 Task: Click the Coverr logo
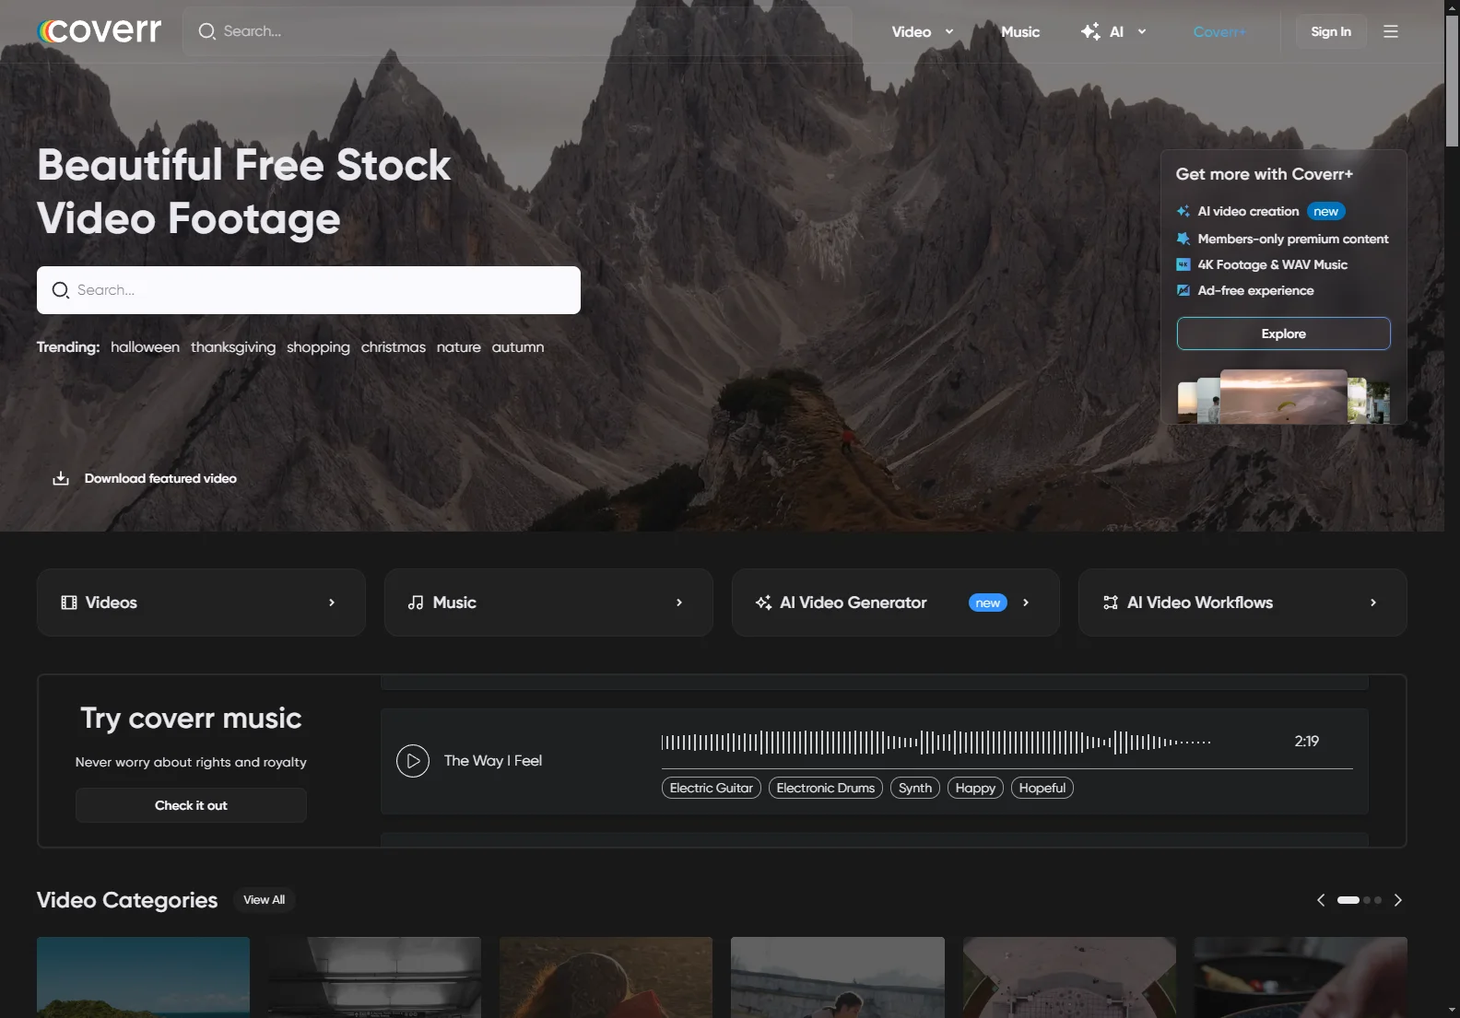click(100, 31)
